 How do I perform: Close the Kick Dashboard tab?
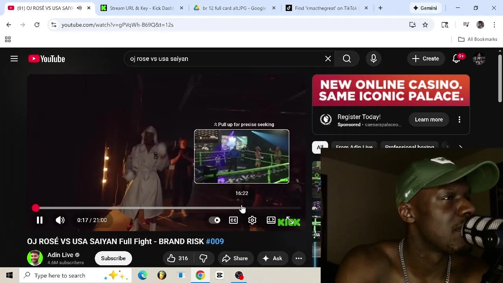(181, 8)
